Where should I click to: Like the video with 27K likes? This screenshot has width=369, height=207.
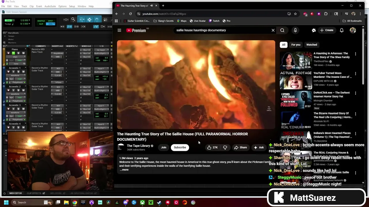(212, 147)
